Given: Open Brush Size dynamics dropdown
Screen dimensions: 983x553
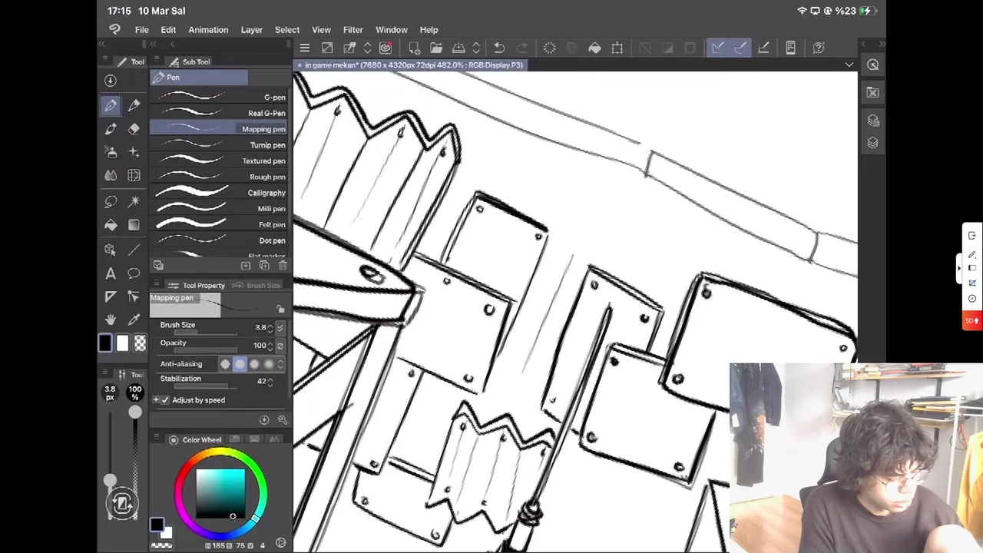Looking at the screenshot, I should [x=280, y=328].
